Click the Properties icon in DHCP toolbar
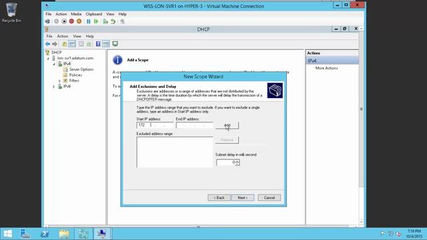427x240 pixels. [81, 44]
